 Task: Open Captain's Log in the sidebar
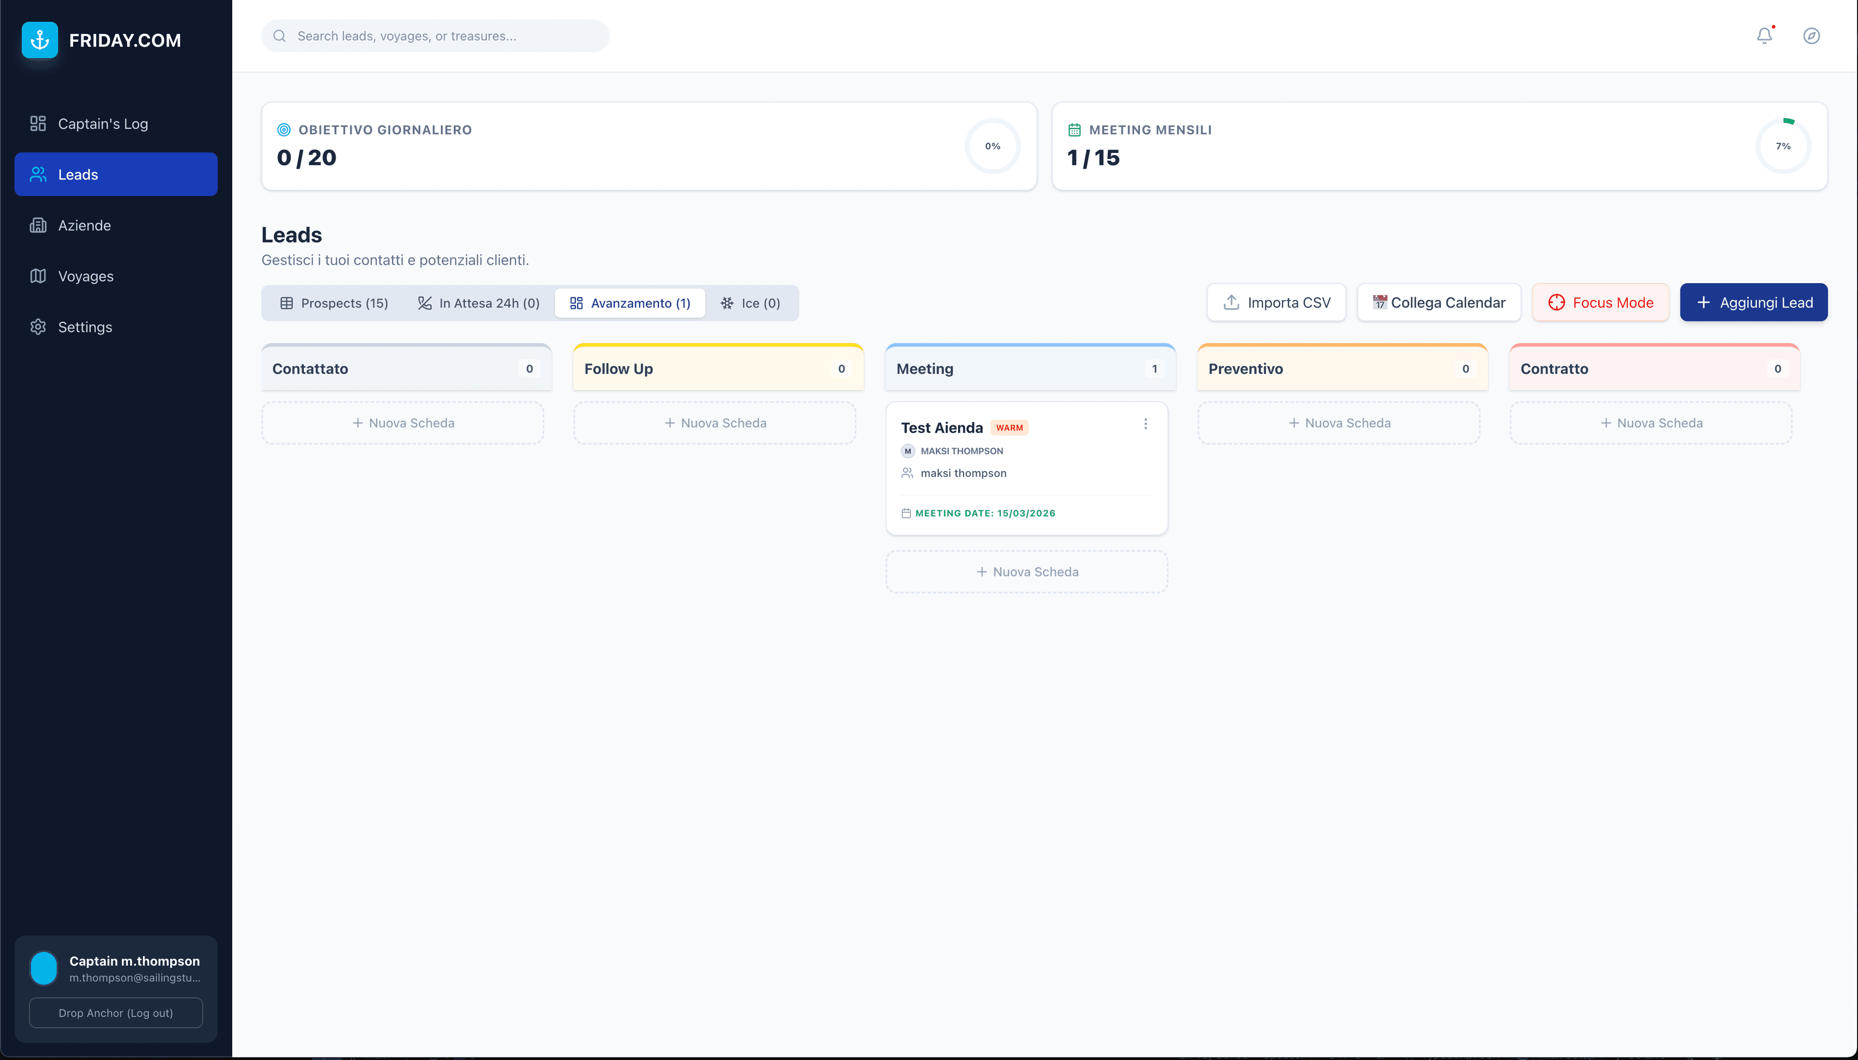[x=103, y=124]
